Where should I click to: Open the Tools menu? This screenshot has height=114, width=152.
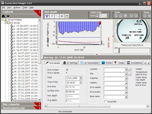25,8
